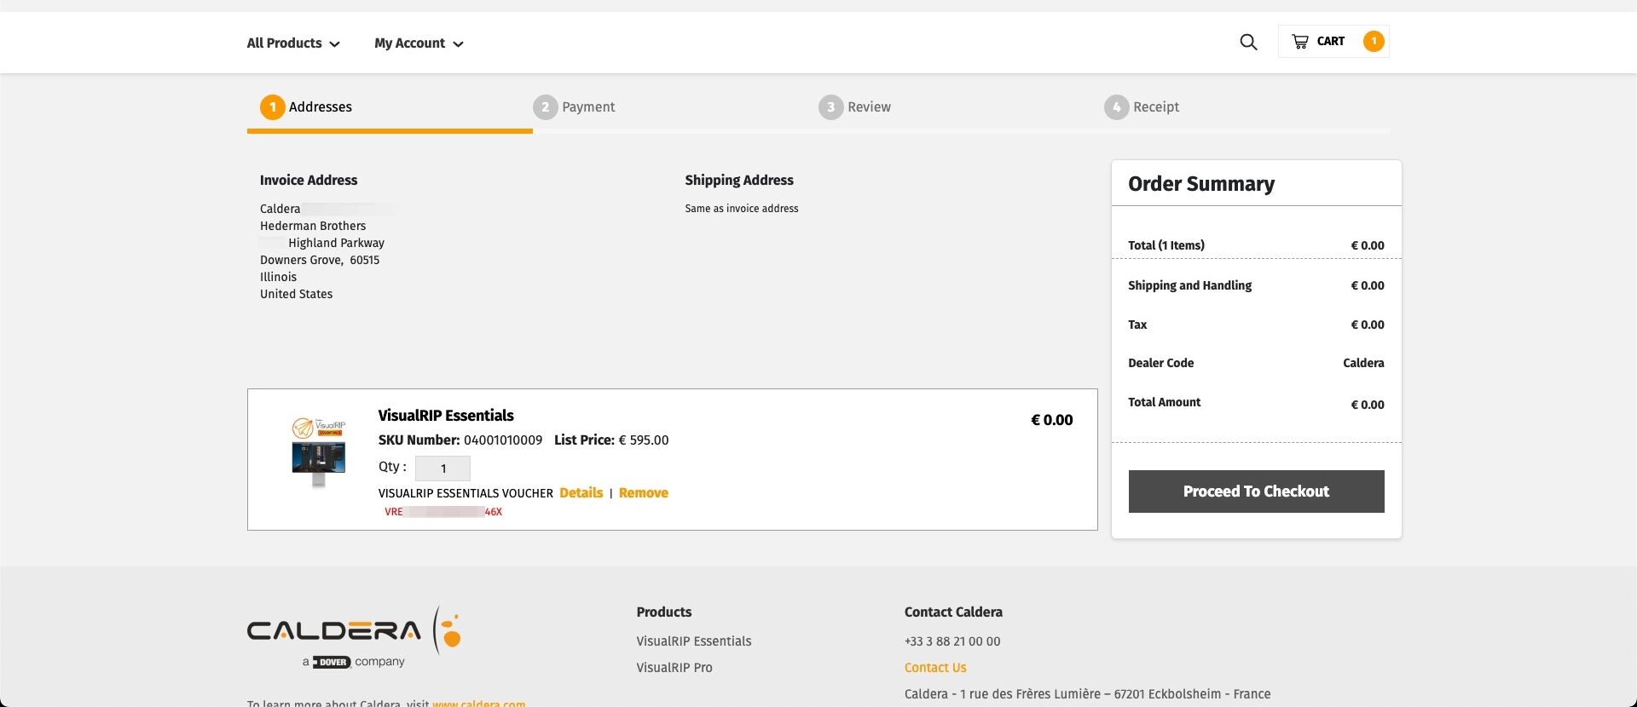Click the orange cart count badge
The width and height of the screenshot is (1637, 707).
(1374, 41)
